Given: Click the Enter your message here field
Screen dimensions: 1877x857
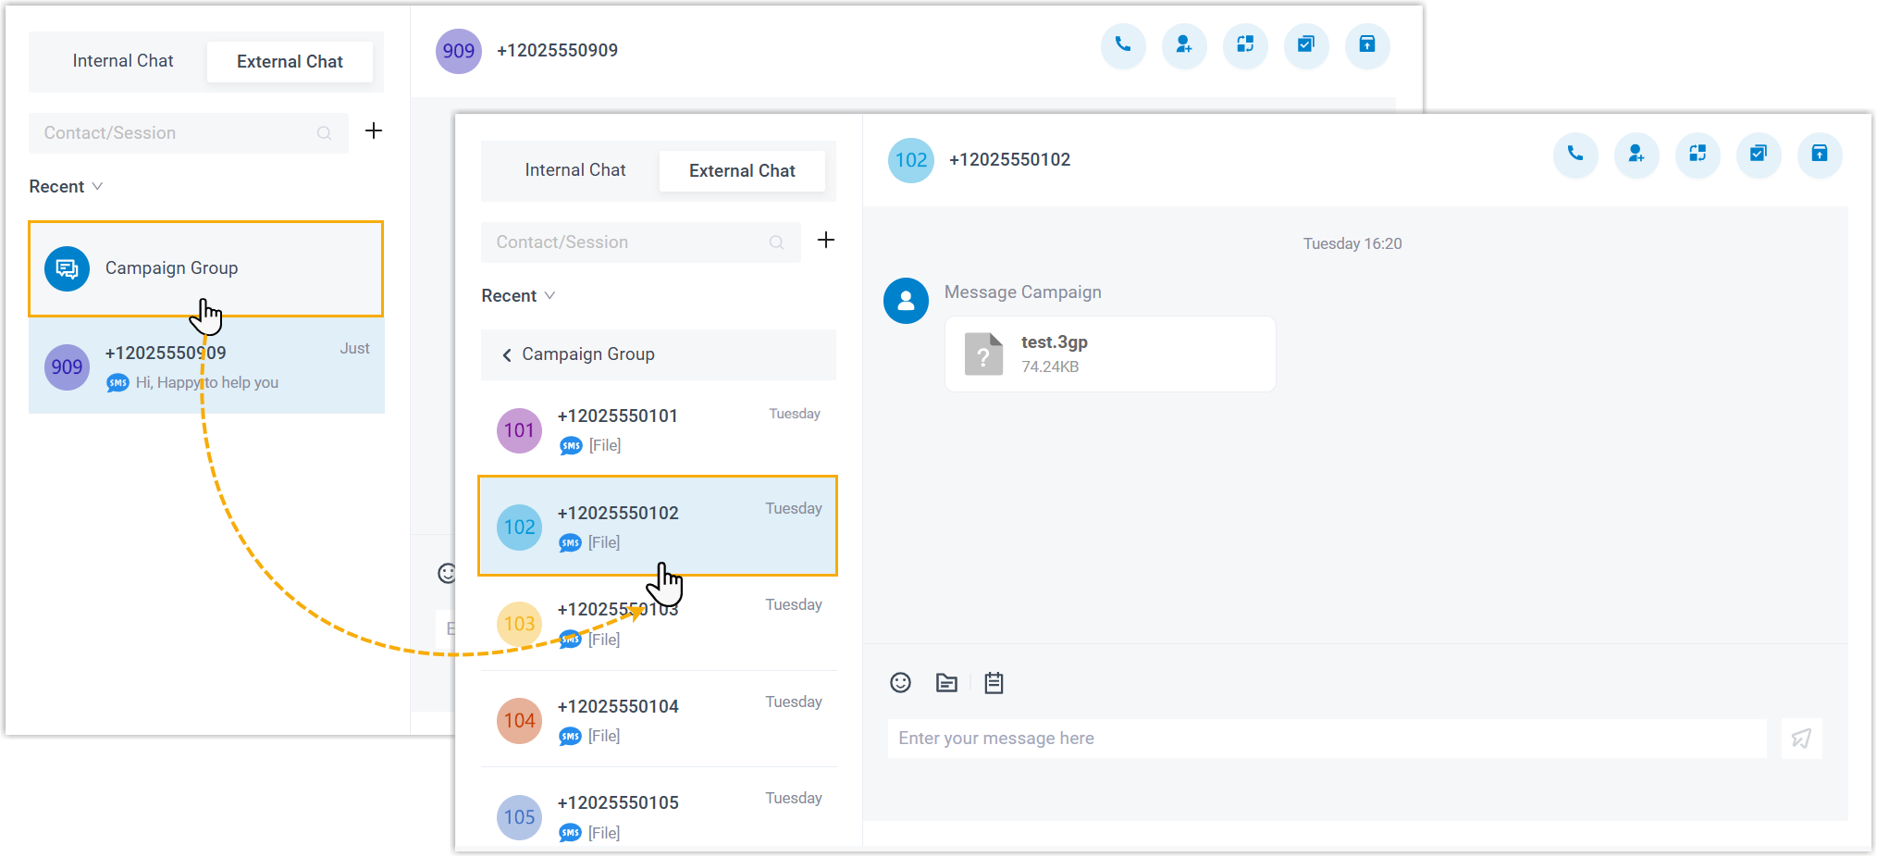Looking at the screenshot, I should click(1203, 738).
